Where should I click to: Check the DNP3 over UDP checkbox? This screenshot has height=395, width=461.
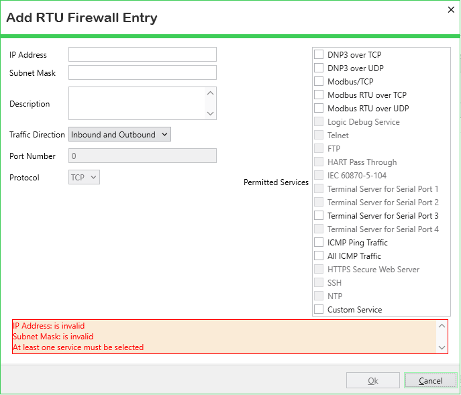pos(319,68)
